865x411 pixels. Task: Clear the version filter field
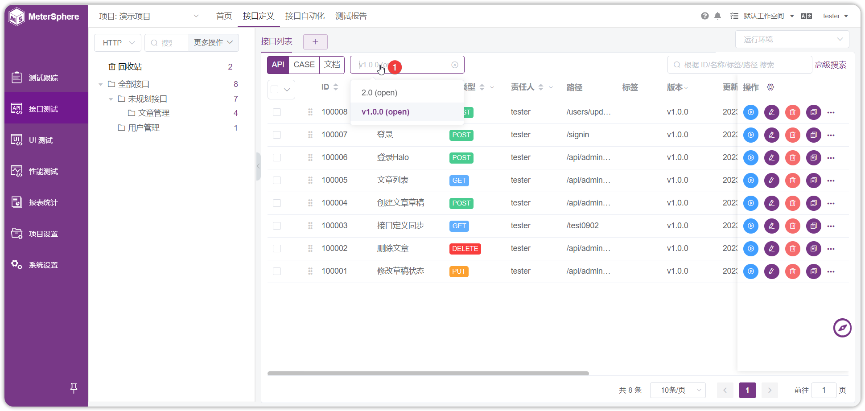point(455,65)
